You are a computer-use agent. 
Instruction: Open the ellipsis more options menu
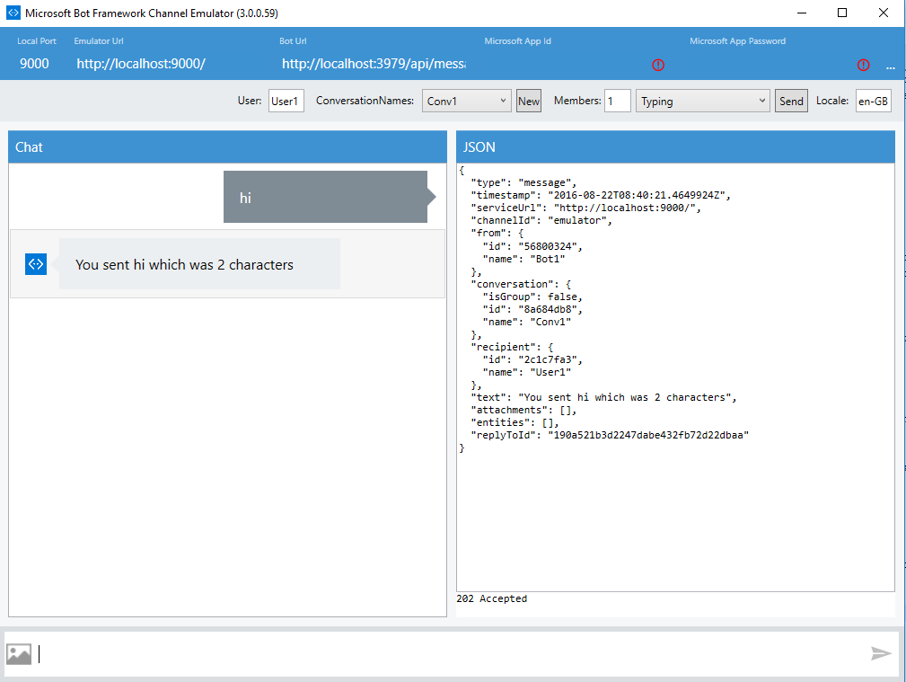[x=891, y=67]
